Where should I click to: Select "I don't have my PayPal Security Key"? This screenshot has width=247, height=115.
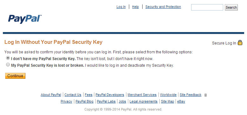pos(8,58)
